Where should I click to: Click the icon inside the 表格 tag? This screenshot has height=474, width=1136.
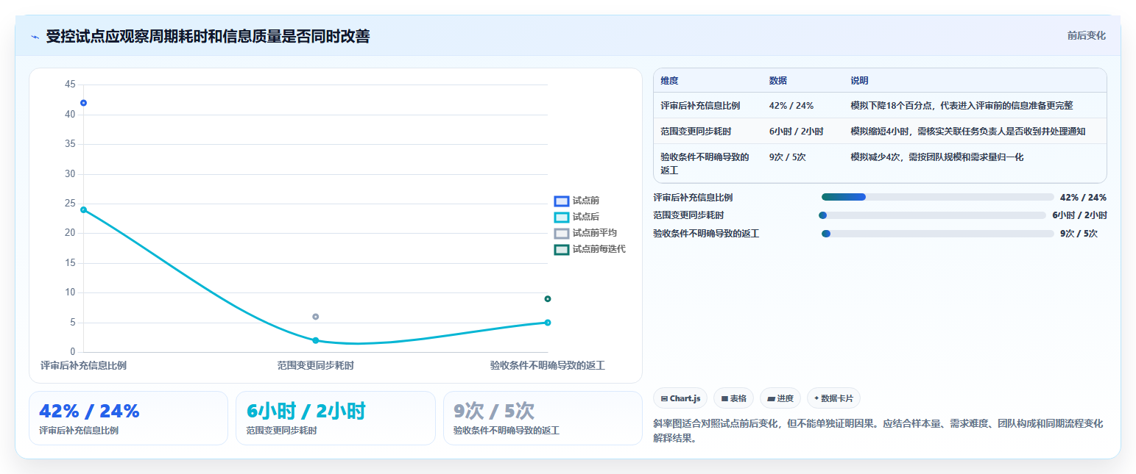tap(724, 398)
